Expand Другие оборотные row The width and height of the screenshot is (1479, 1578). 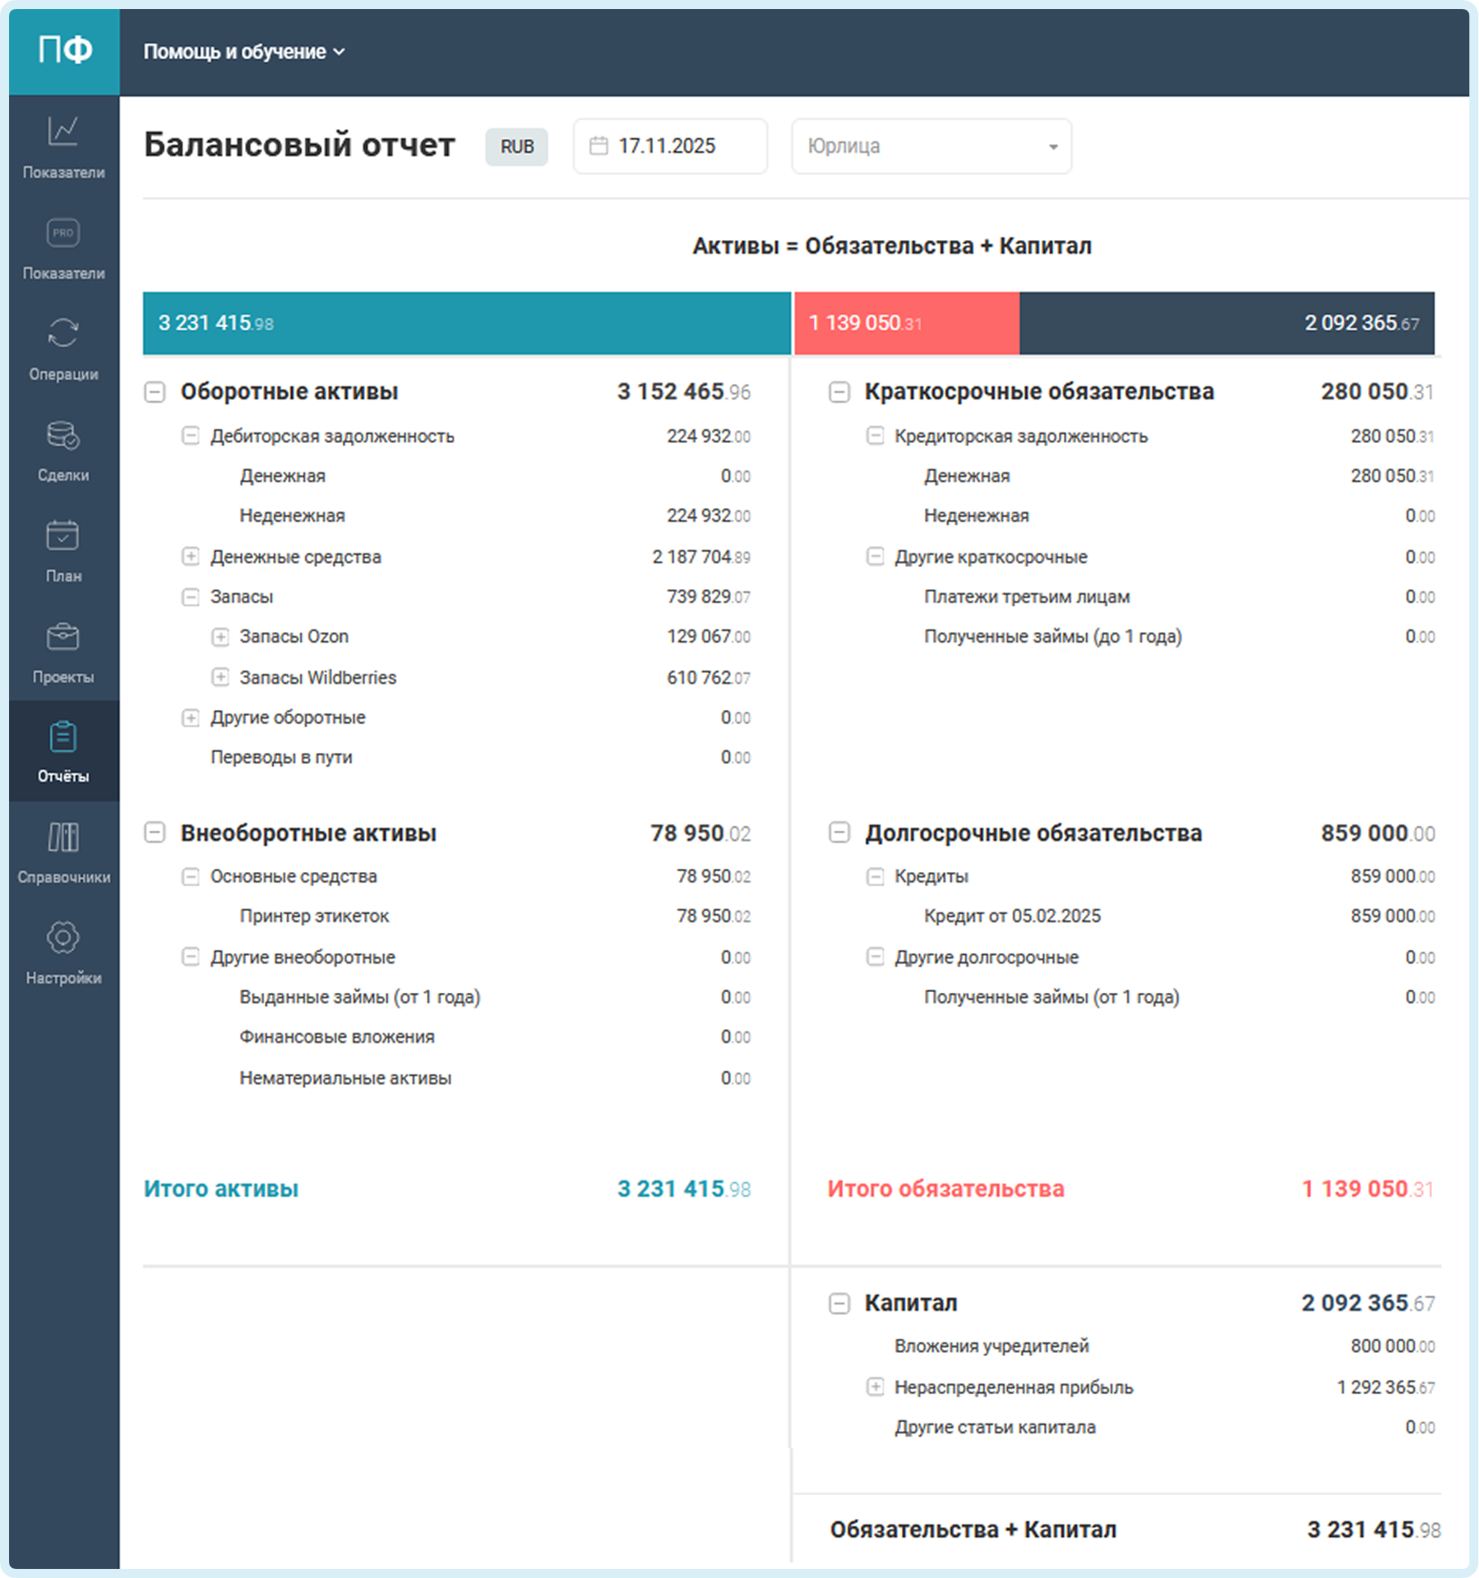pyautogui.click(x=190, y=717)
